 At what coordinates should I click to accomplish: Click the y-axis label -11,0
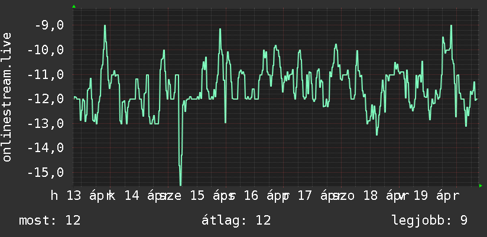click(46, 75)
